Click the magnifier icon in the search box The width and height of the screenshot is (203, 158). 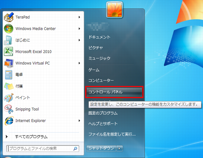(x=75, y=149)
